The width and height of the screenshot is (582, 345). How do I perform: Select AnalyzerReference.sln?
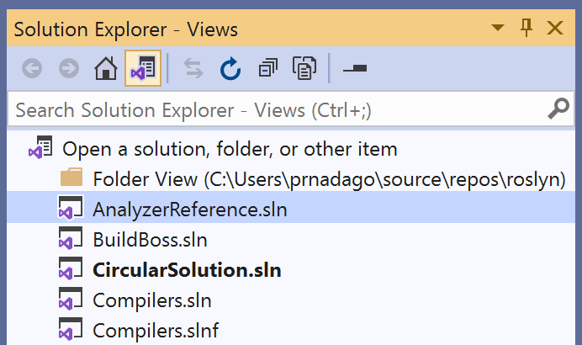coord(190,210)
